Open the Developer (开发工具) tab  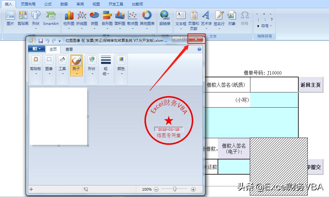click(x=116, y=4)
